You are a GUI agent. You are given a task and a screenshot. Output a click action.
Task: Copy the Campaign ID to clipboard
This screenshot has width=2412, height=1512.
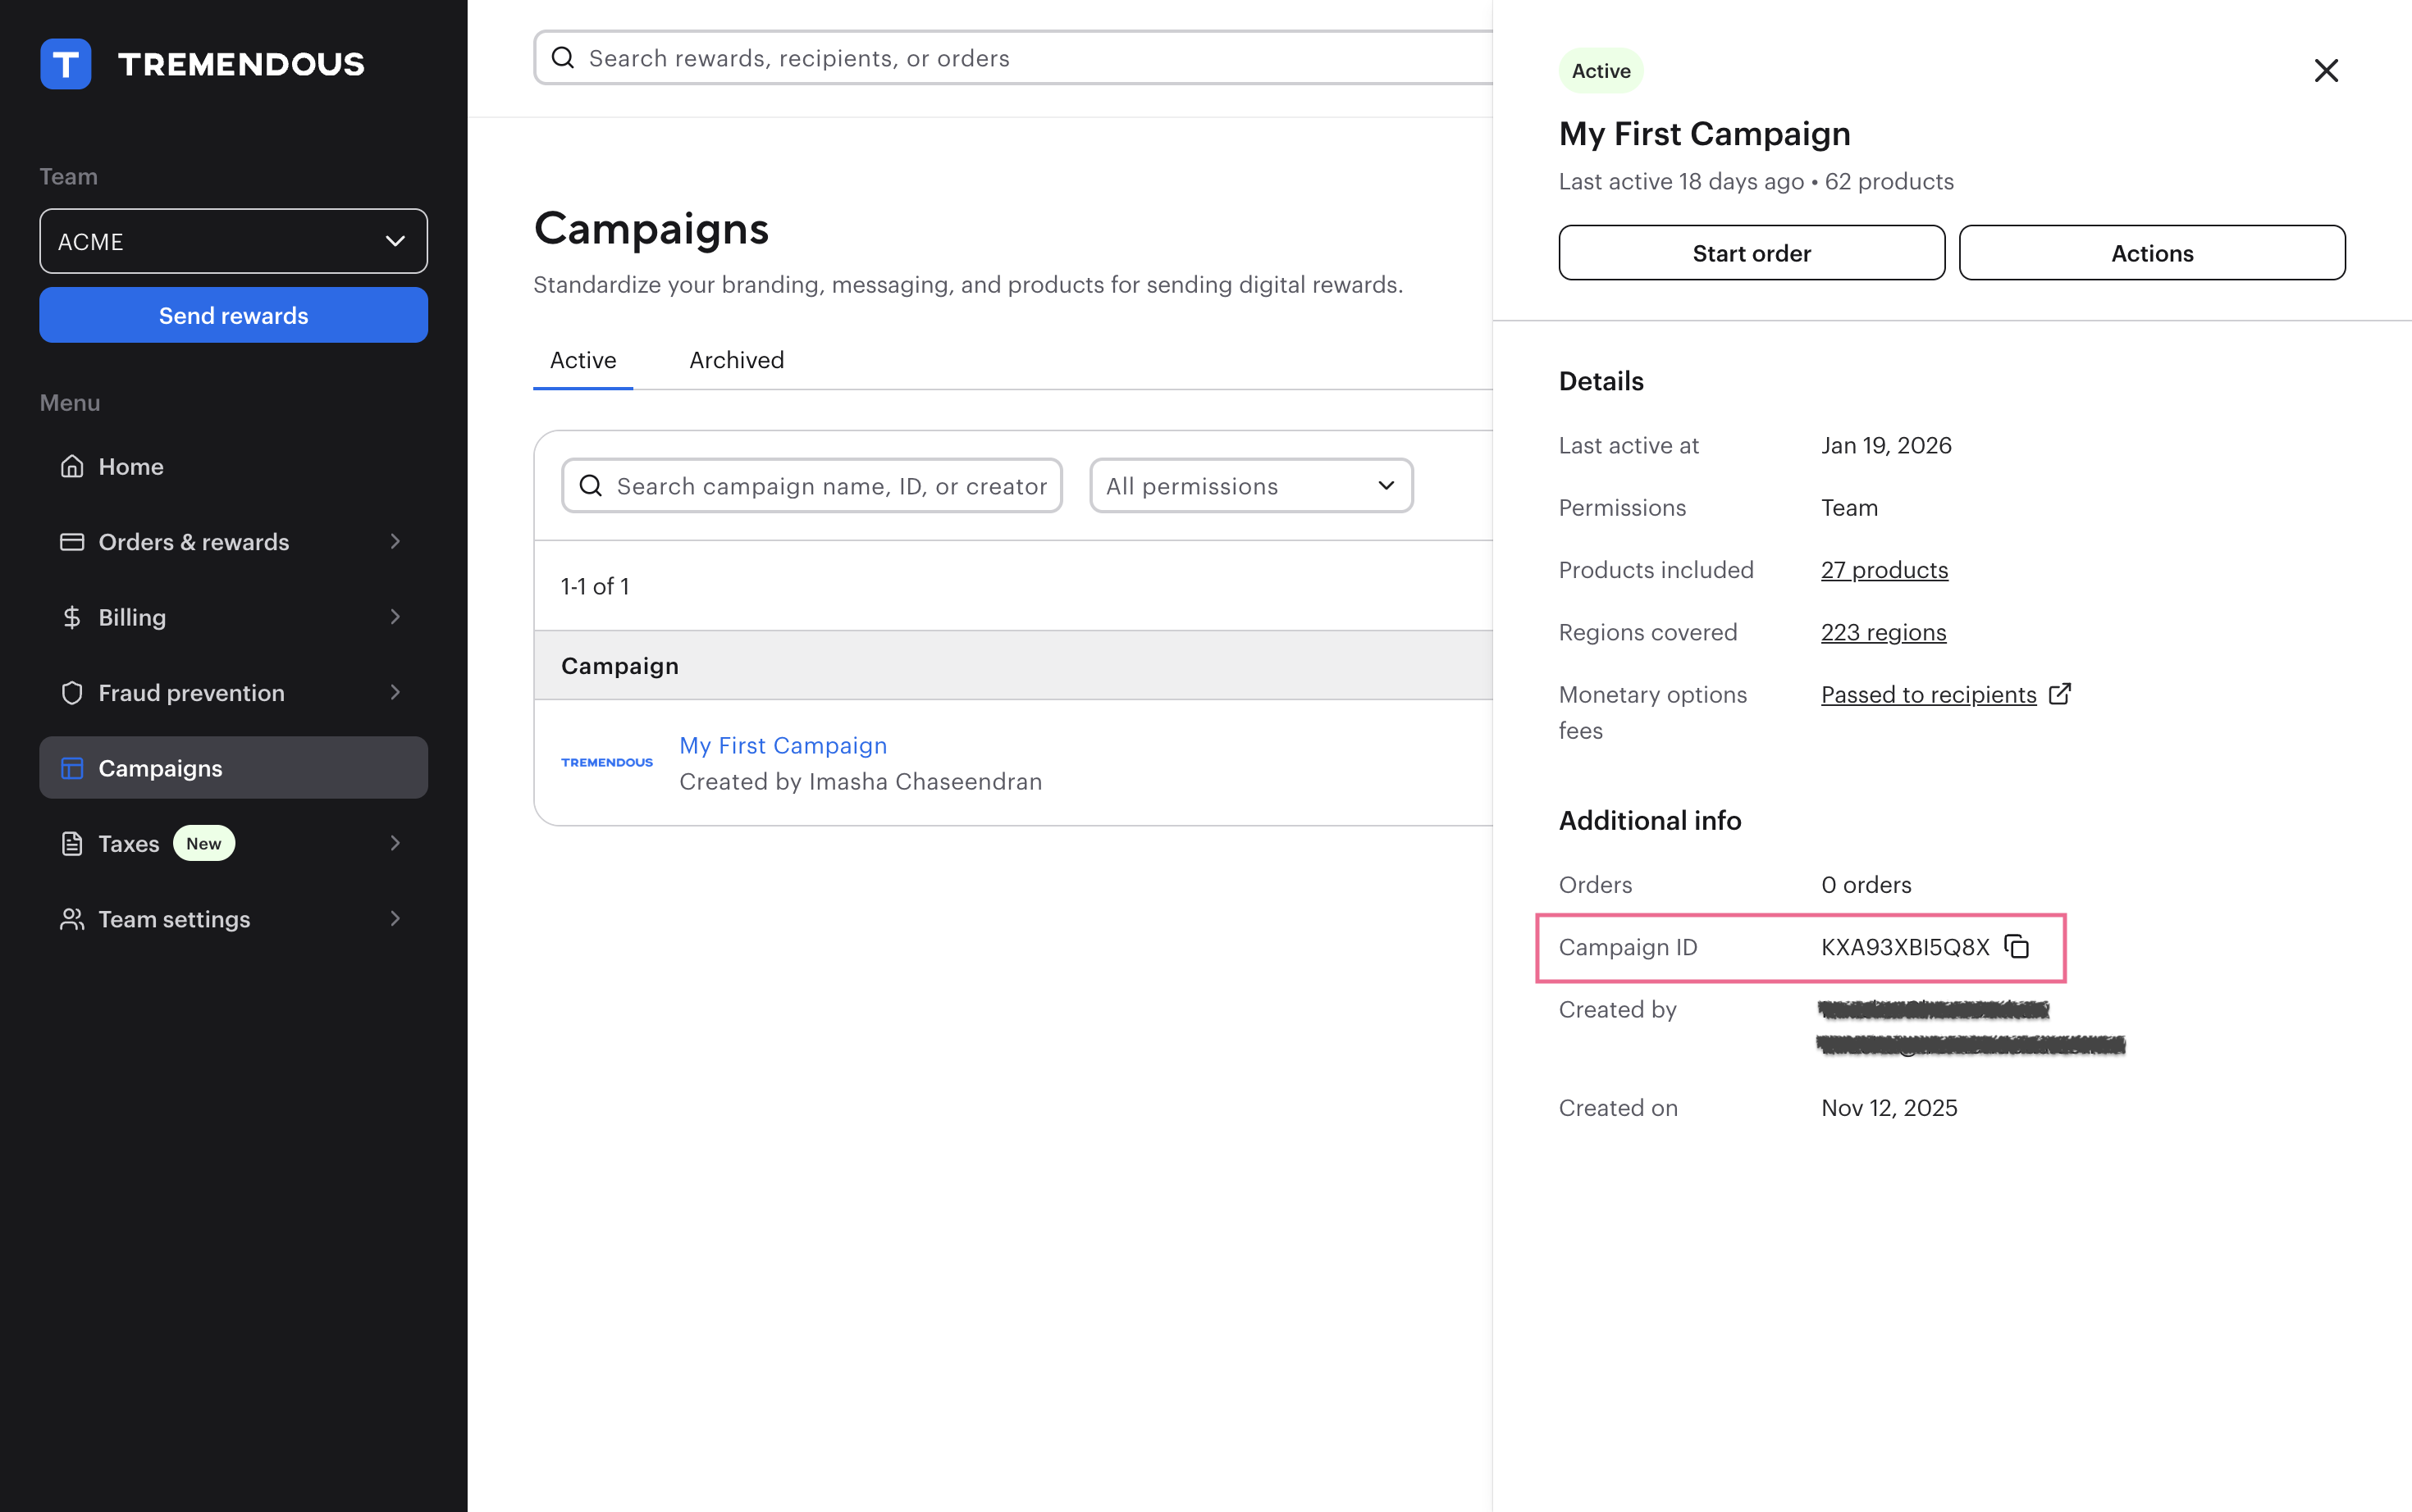coord(2017,946)
